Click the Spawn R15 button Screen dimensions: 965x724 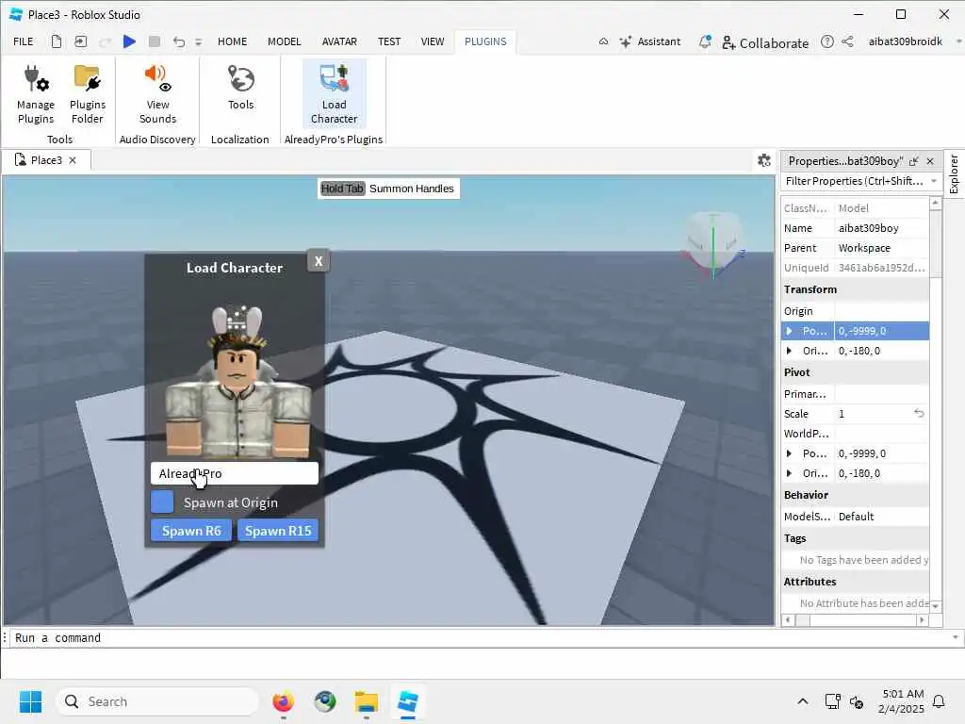pyautogui.click(x=278, y=531)
